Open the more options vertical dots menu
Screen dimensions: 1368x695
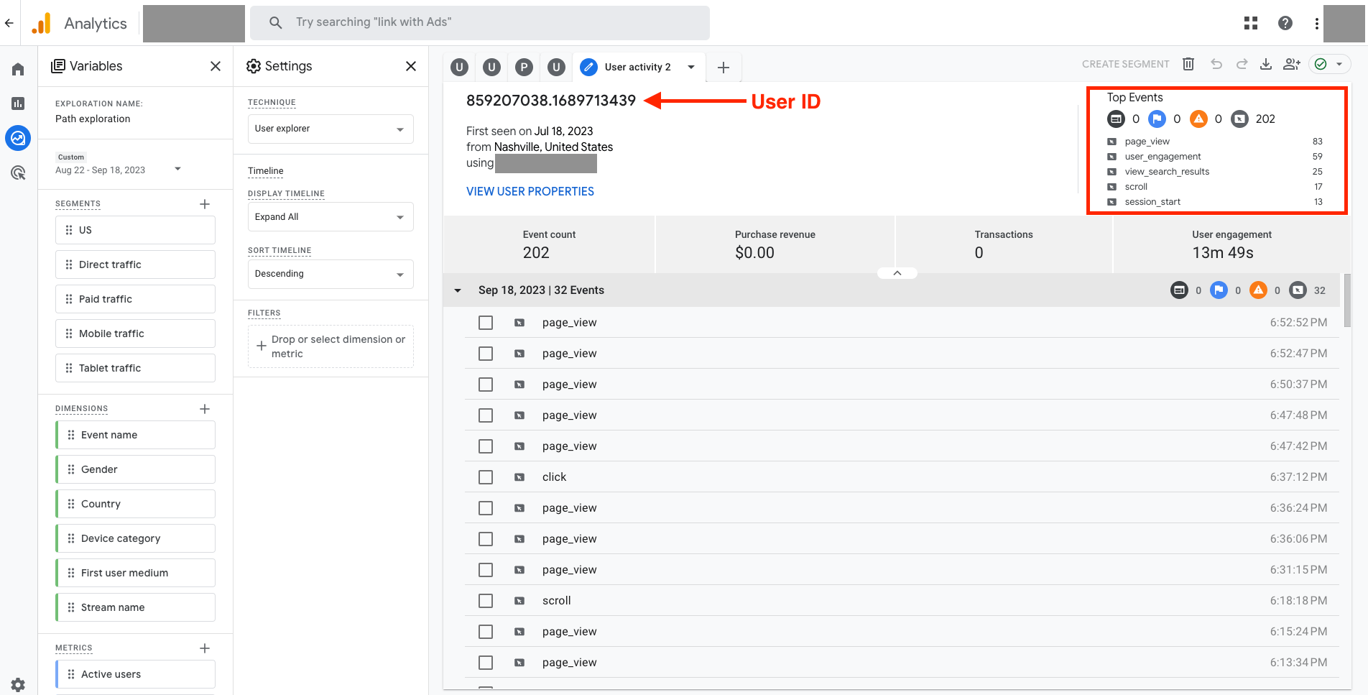1316,23
